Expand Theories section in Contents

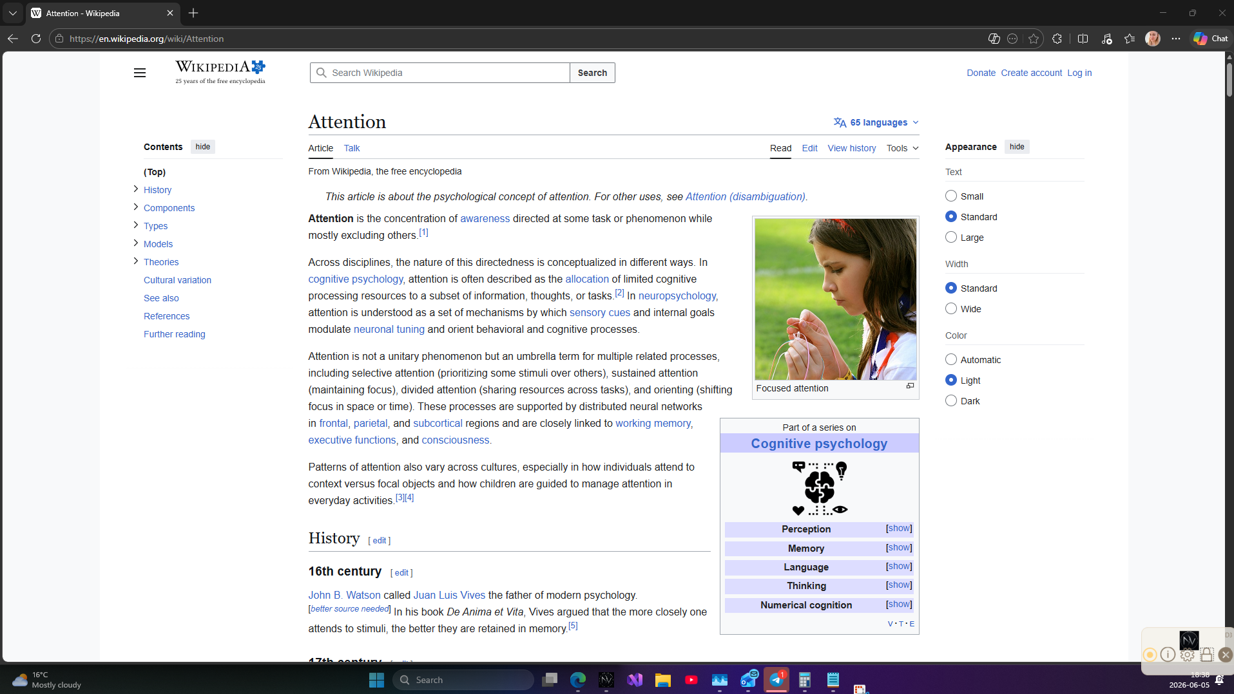135,261
